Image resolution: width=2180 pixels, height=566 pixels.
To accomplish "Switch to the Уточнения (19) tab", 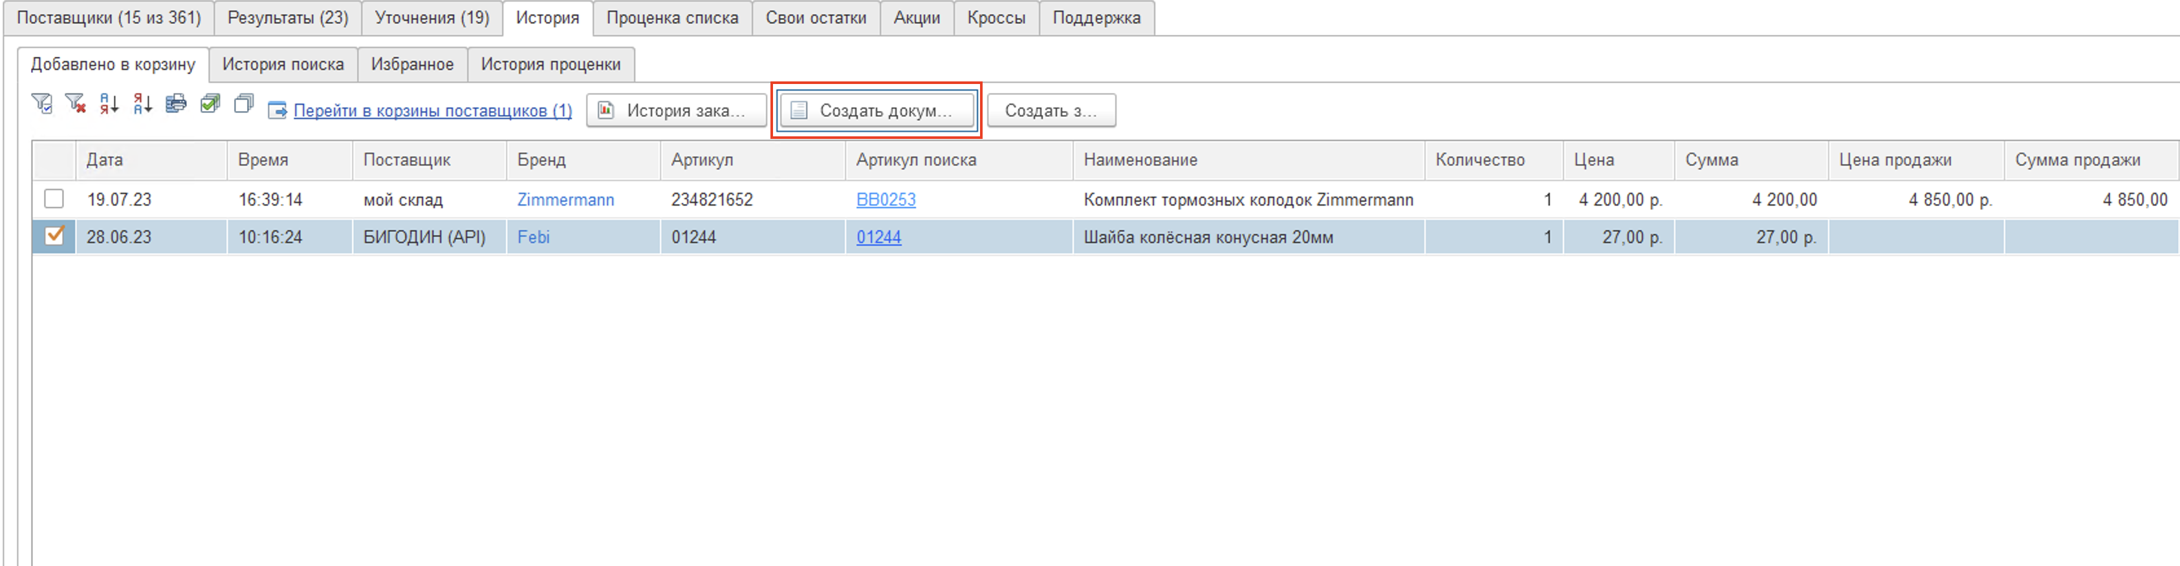I will click(433, 17).
